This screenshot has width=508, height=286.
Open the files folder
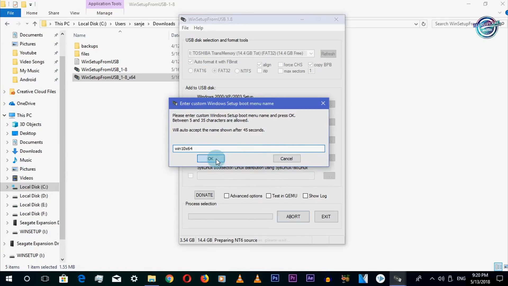(x=85, y=54)
